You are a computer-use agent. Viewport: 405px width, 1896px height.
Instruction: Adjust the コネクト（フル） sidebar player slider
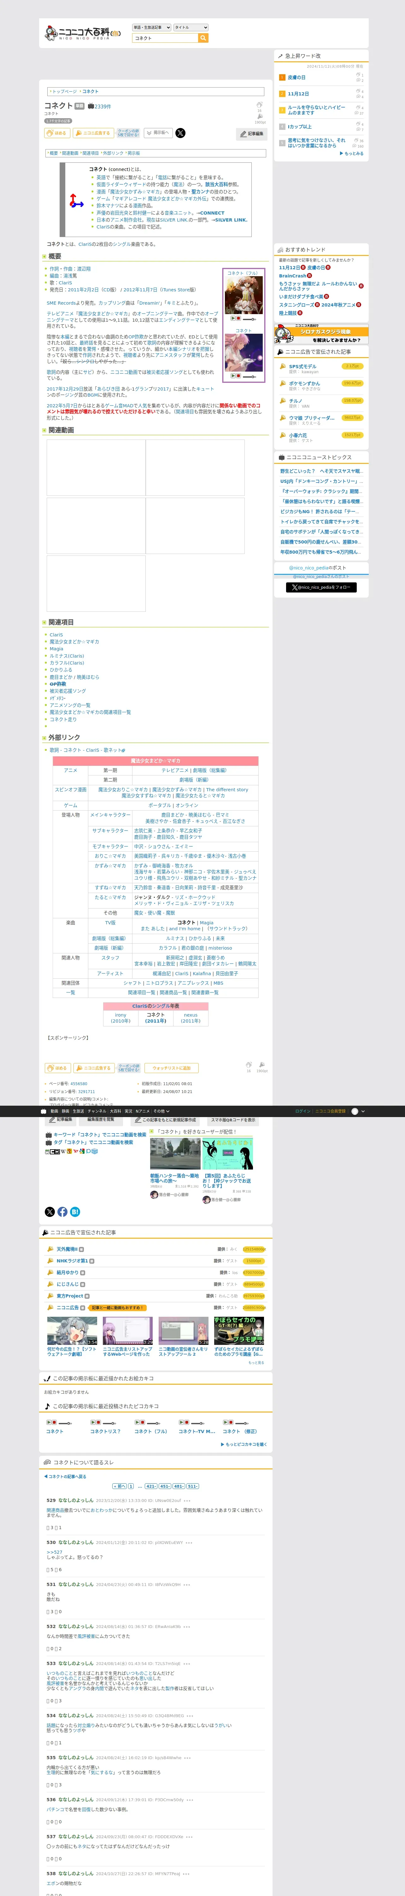click(249, 319)
